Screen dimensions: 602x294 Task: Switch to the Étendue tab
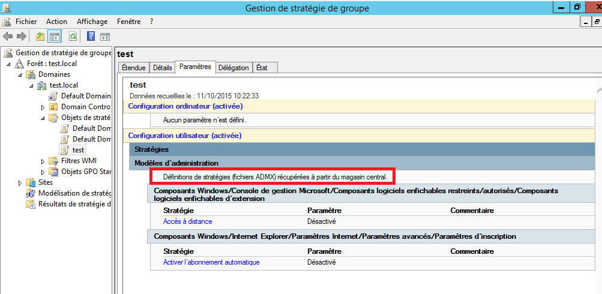click(133, 68)
